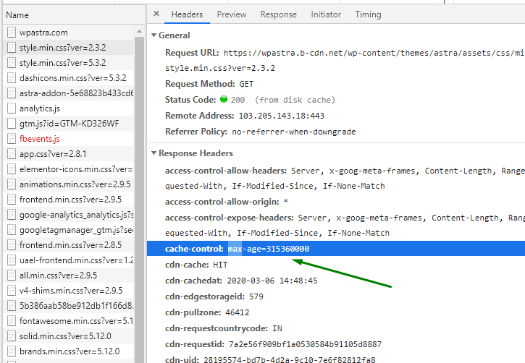Click the file icon beside google-analytics_analytics.js

(x=12, y=215)
